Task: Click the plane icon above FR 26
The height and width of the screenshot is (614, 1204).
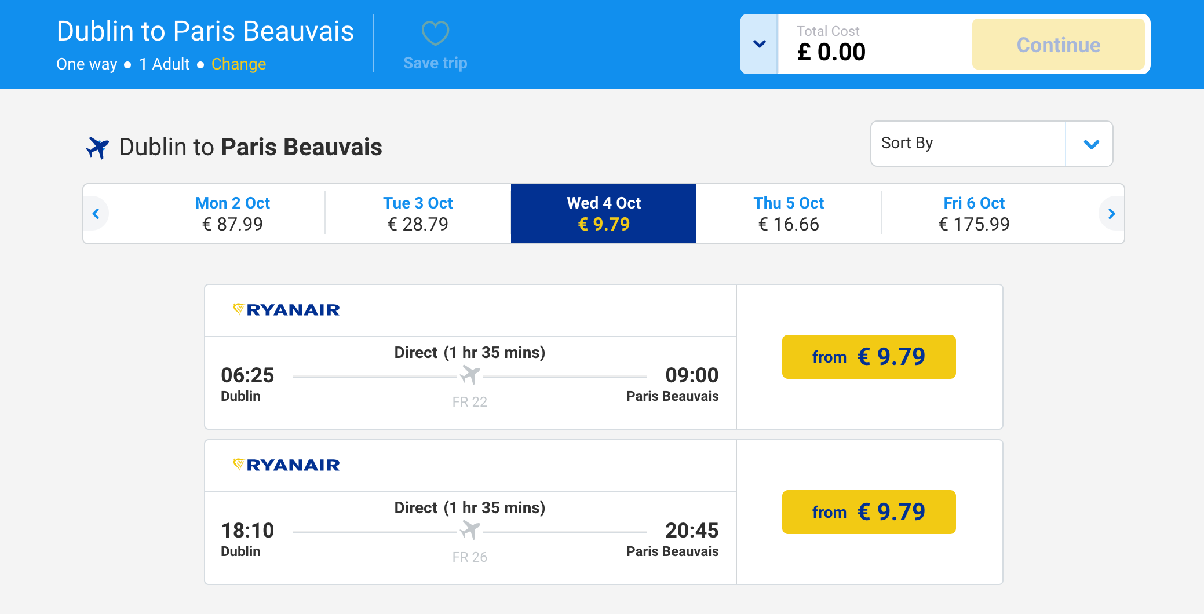Action: click(470, 530)
